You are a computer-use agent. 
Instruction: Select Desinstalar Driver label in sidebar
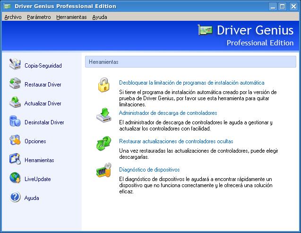click(44, 122)
